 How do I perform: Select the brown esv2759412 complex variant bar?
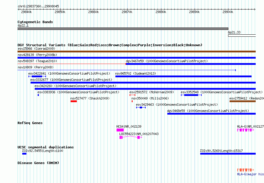click(243, 101)
